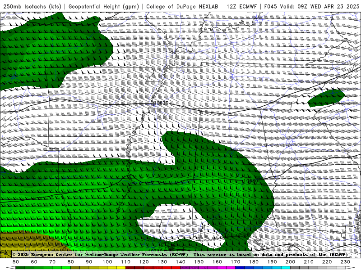Click the 150 legend scale number
Screen dimensions: 361x270
[x=199, y=262]
